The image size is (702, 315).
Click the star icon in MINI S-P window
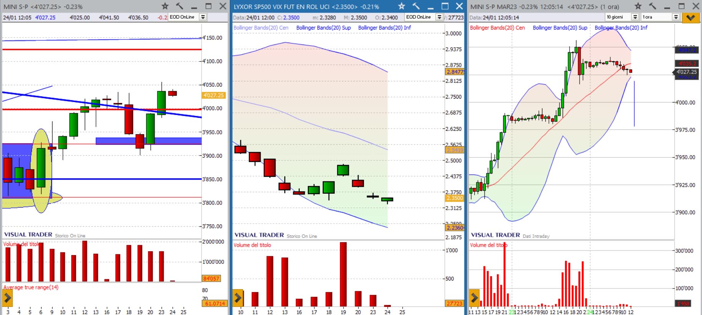[x=165, y=6]
